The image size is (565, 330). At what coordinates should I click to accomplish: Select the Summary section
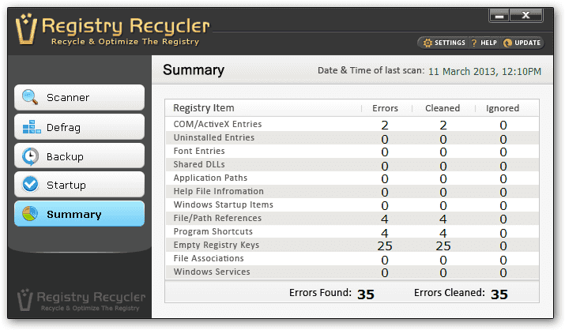79,214
